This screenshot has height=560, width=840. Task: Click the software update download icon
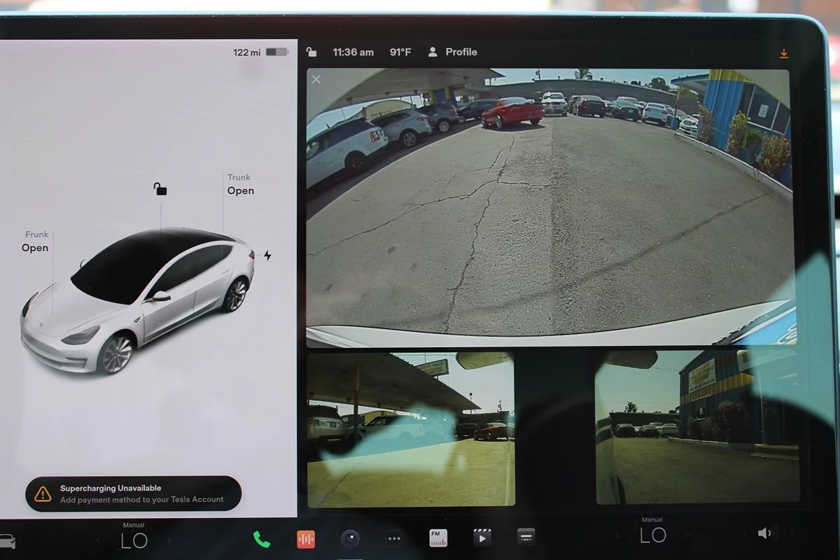(x=783, y=54)
